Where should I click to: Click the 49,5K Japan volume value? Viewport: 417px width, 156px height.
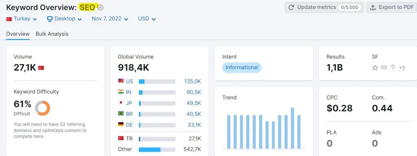[193, 103]
